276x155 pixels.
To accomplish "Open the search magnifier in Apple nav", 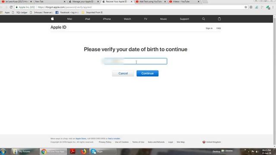I will [204, 19].
